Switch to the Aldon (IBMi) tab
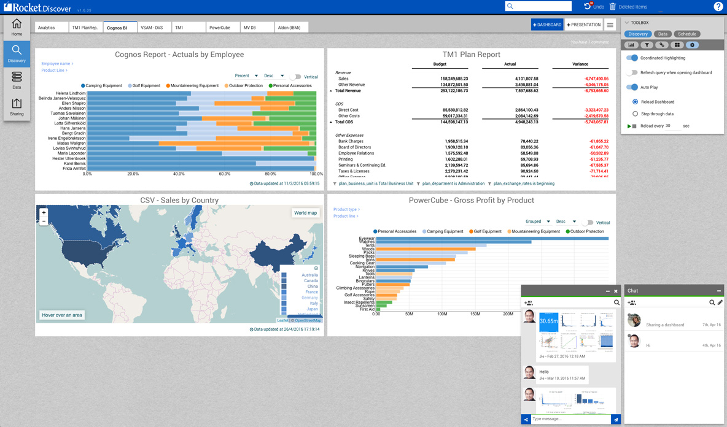 (292, 28)
